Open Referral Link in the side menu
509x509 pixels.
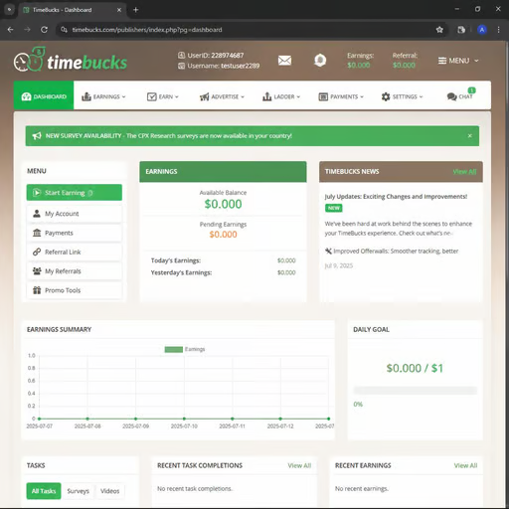75,252
